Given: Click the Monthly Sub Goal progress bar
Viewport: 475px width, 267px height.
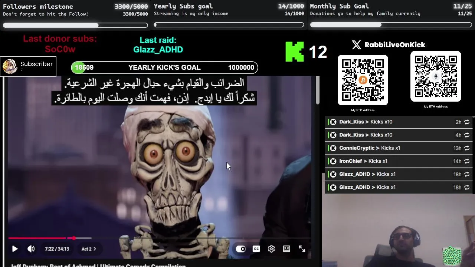Looking at the screenshot, I should coord(391,25).
